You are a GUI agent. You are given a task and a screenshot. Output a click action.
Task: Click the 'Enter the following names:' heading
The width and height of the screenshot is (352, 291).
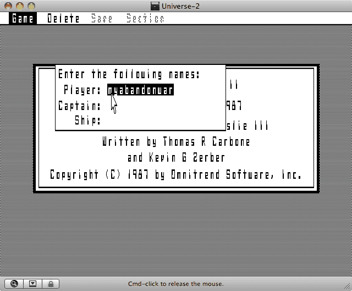pyautogui.click(x=129, y=74)
